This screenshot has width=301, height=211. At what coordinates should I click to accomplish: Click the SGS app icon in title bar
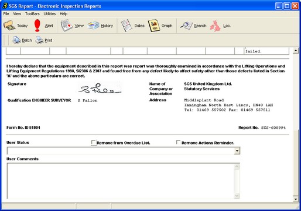[x=5, y=6]
